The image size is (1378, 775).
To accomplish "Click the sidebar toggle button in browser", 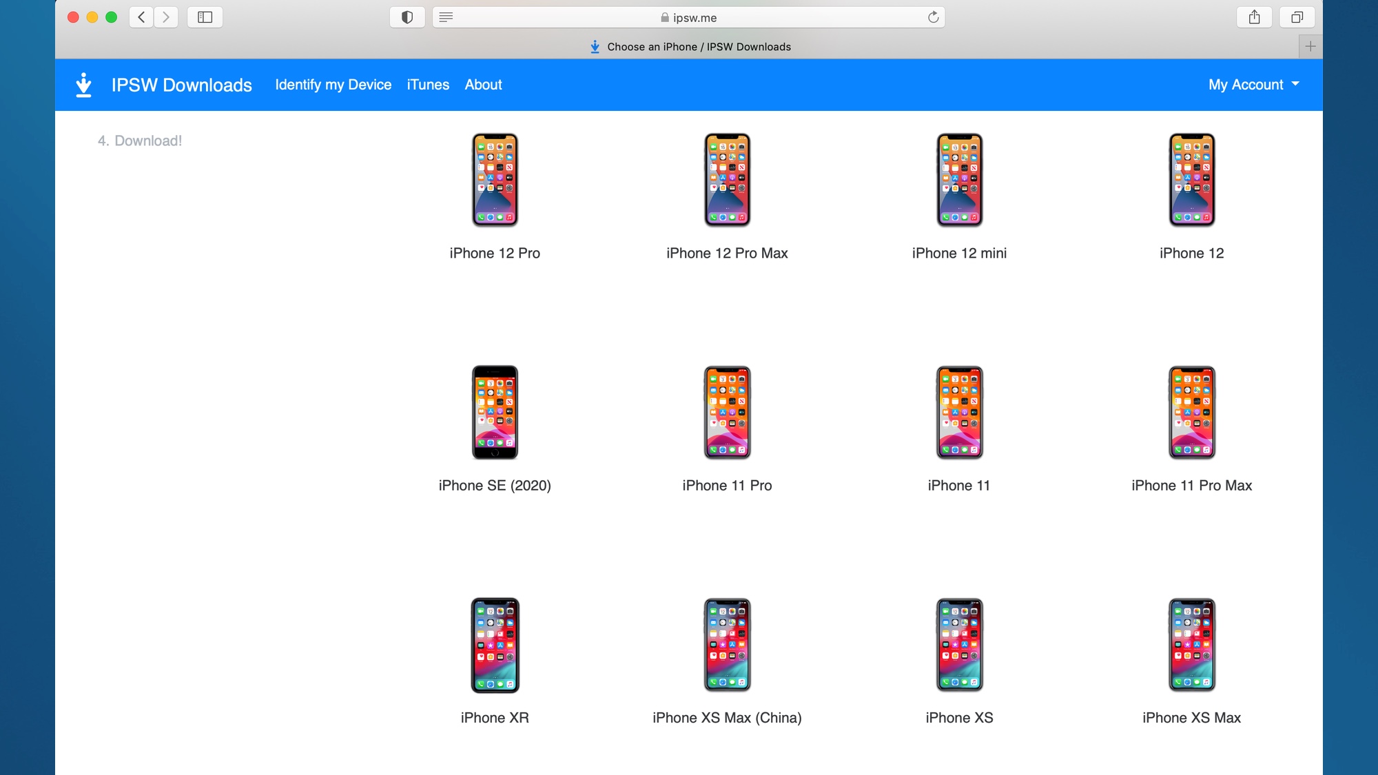I will (205, 17).
